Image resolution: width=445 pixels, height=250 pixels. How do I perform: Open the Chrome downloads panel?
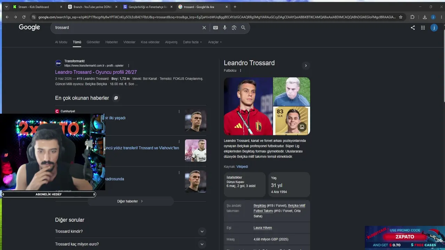(424, 17)
